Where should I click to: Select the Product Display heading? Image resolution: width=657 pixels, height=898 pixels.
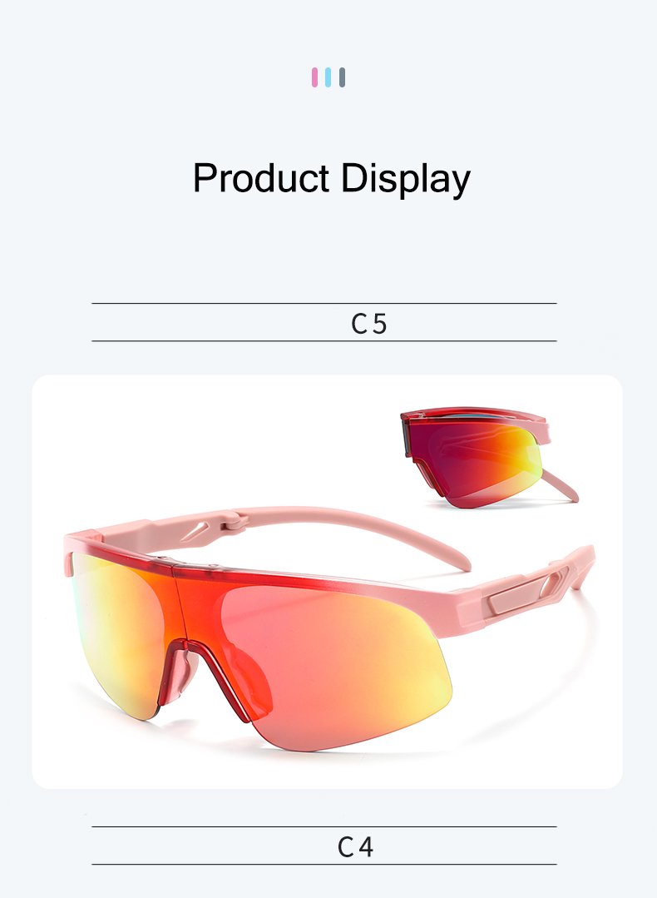(x=331, y=179)
